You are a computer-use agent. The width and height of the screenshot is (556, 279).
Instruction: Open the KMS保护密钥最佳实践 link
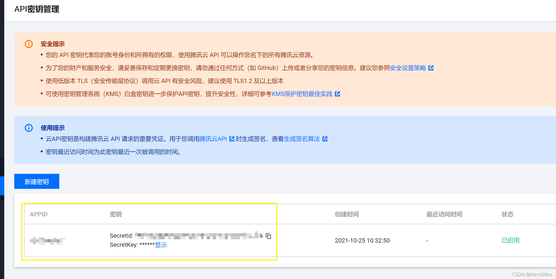coord(302,94)
